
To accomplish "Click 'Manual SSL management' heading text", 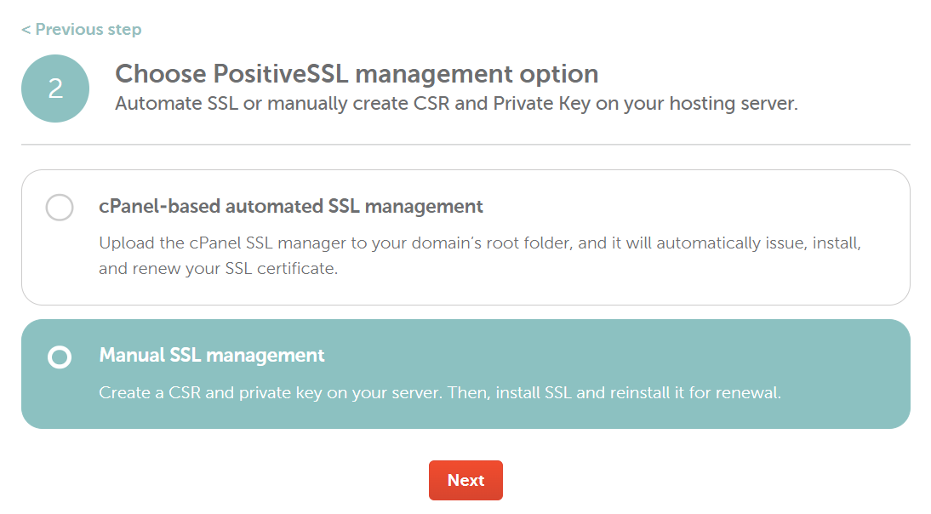I will 212,355.
